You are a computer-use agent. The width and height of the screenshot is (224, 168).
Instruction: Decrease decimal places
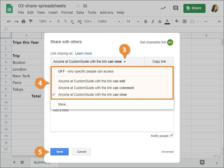click(72, 22)
